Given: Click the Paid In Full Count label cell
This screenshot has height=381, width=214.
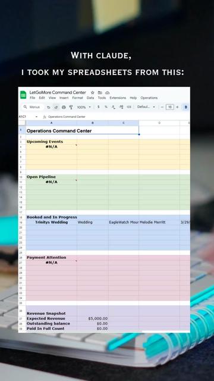Looking at the screenshot, I should tap(52, 329).
